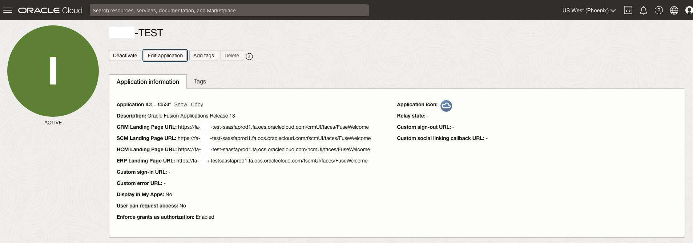Copy the Application ID

coord(197,104)
